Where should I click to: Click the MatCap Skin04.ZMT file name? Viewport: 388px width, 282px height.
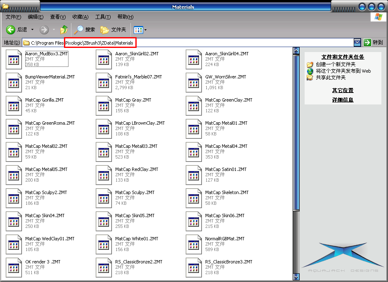pyautogui.click(x=45, y=216)
